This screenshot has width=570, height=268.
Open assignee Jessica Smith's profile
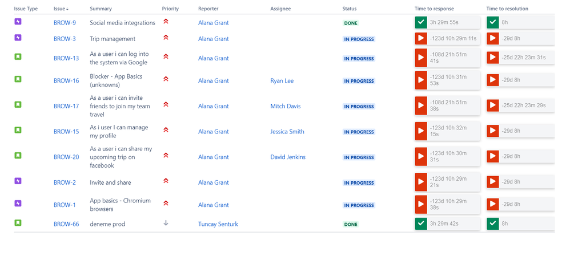pos(287,132)
